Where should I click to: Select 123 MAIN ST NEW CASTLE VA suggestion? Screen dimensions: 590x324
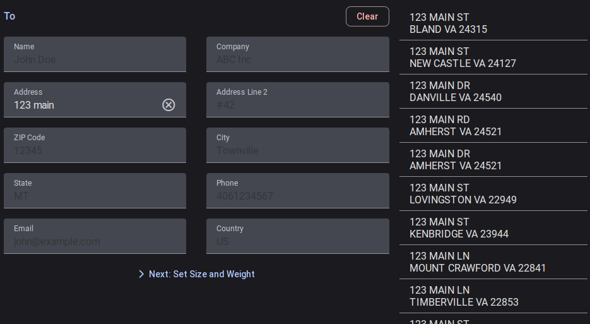[493, 57]
